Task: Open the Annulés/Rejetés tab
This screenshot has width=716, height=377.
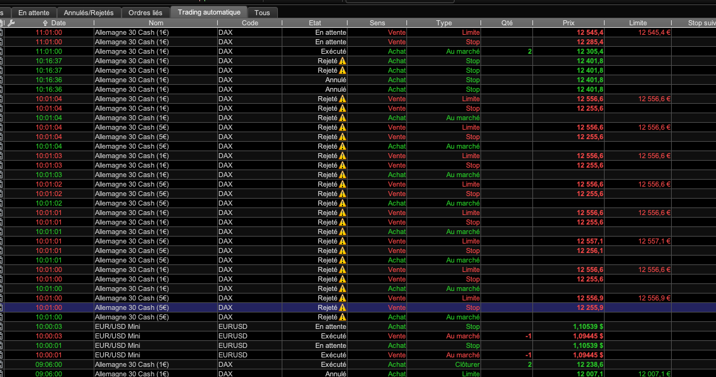Action: [x=89, y=13]
